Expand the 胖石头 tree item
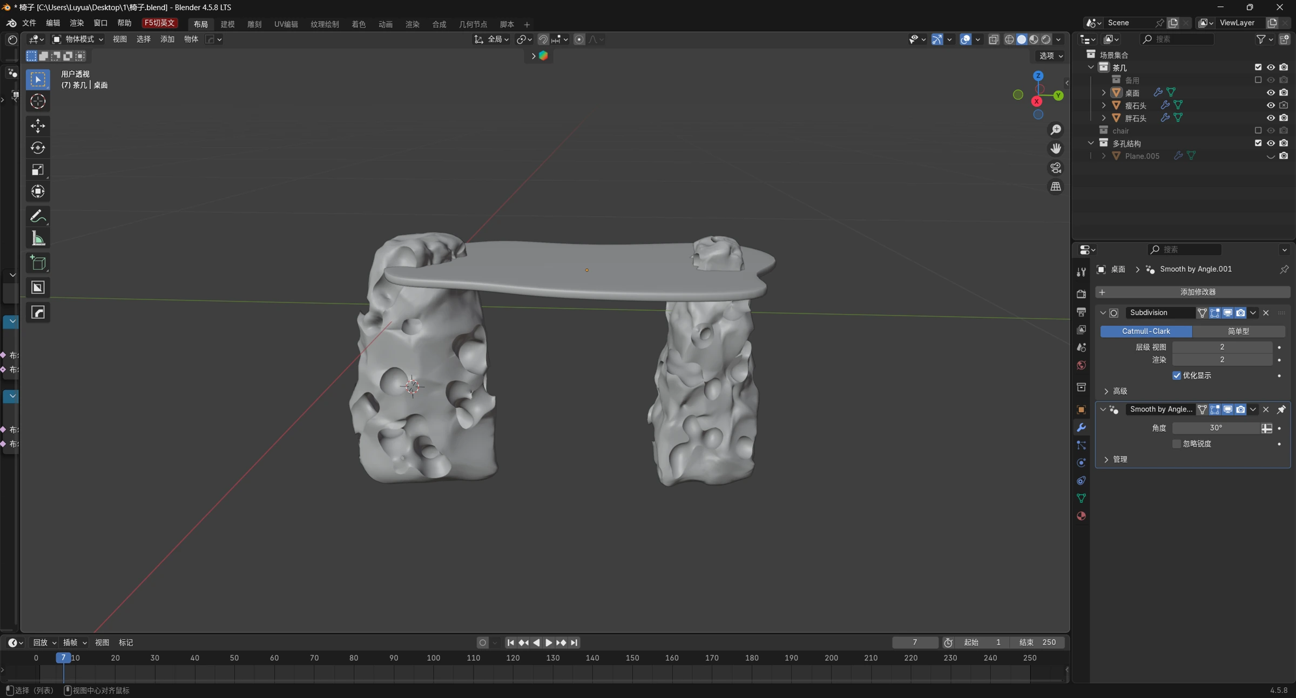This screenshot has width=1296, height=698. point(1104,118)
